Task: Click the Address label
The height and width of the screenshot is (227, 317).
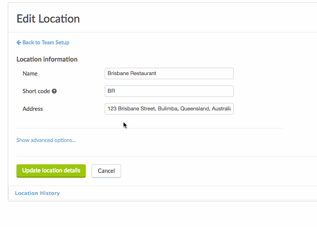Action: (33, 109)
